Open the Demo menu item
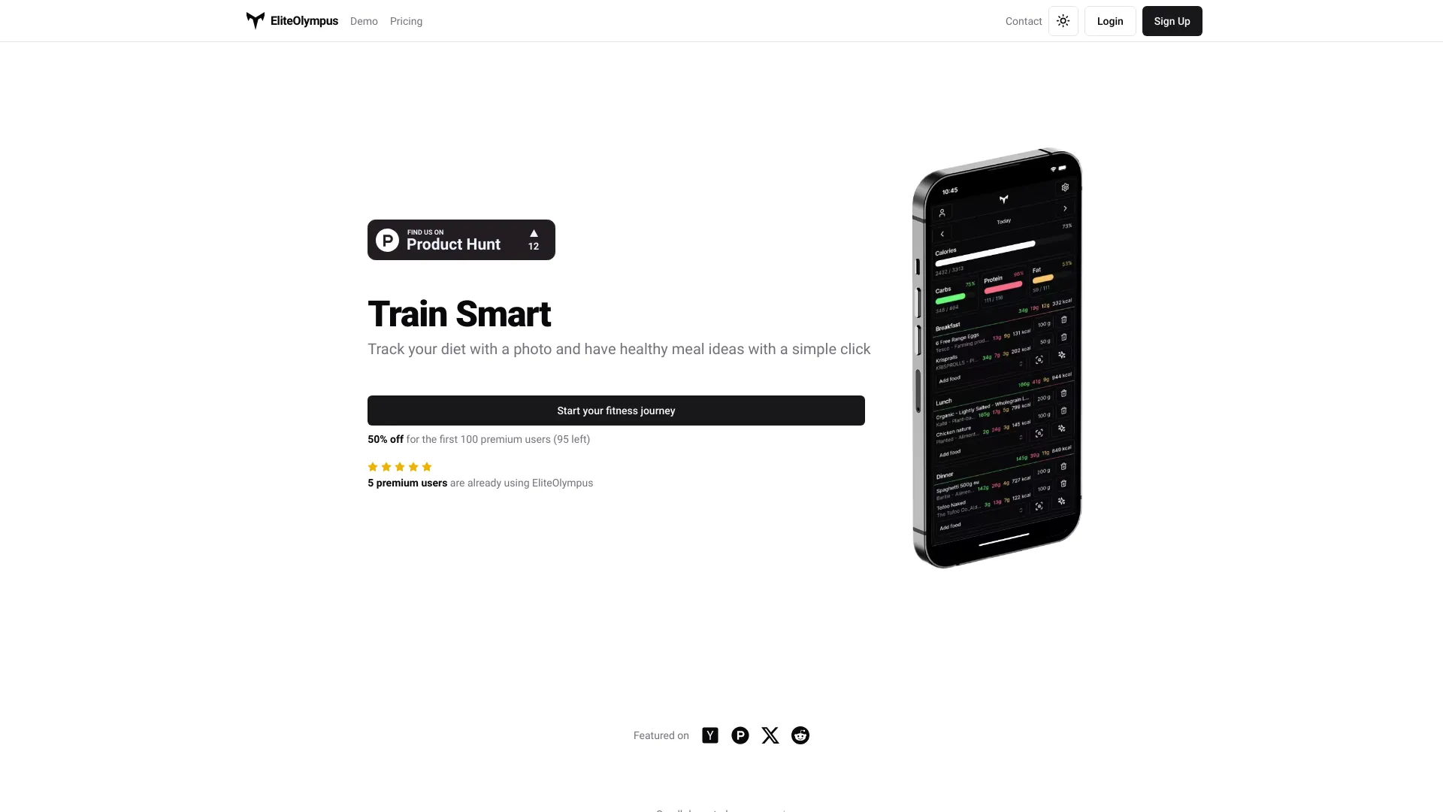Viewport: 1443px width, 812px height. [x=364, y=21]
